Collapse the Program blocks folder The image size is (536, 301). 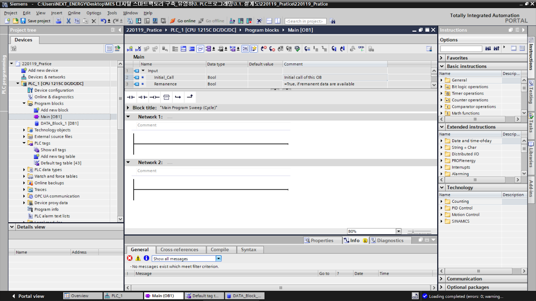(24, 103)
